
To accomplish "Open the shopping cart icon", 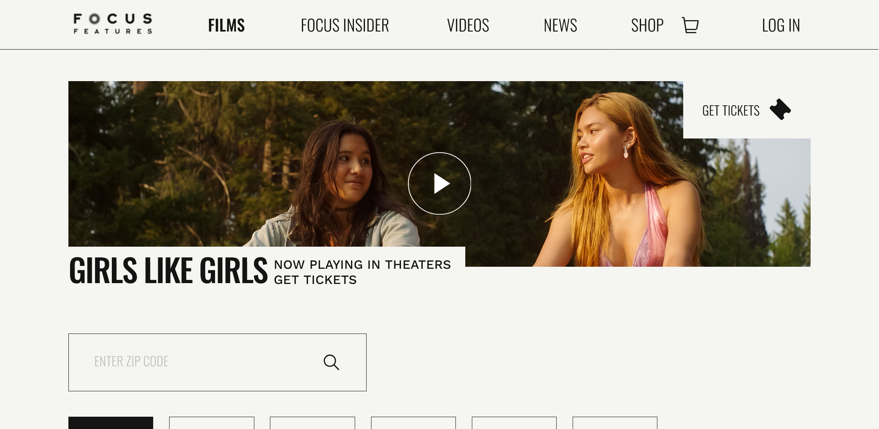I will click(x=690, y=25).
